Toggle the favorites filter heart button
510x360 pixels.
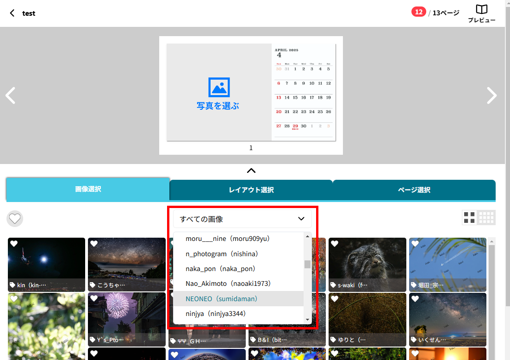[15, 218]
